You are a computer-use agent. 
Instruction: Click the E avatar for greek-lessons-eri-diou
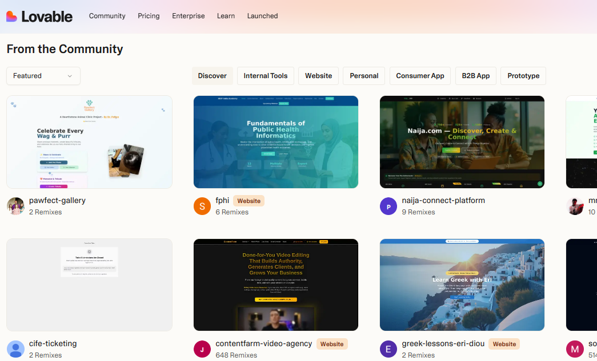388,349
